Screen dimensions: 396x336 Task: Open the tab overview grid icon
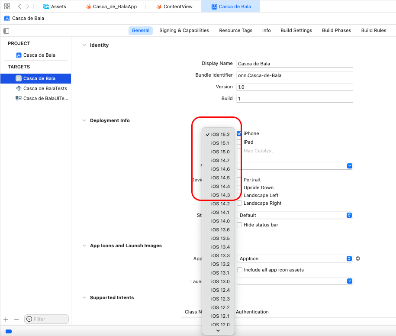[x=7, y=6]
